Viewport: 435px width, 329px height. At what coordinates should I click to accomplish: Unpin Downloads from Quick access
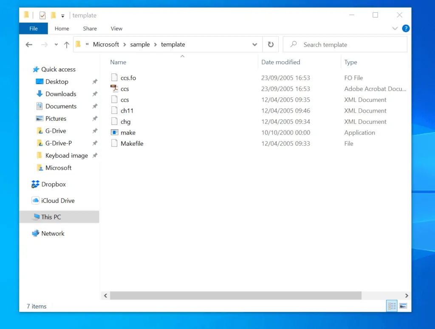click(x=95, y=94)
